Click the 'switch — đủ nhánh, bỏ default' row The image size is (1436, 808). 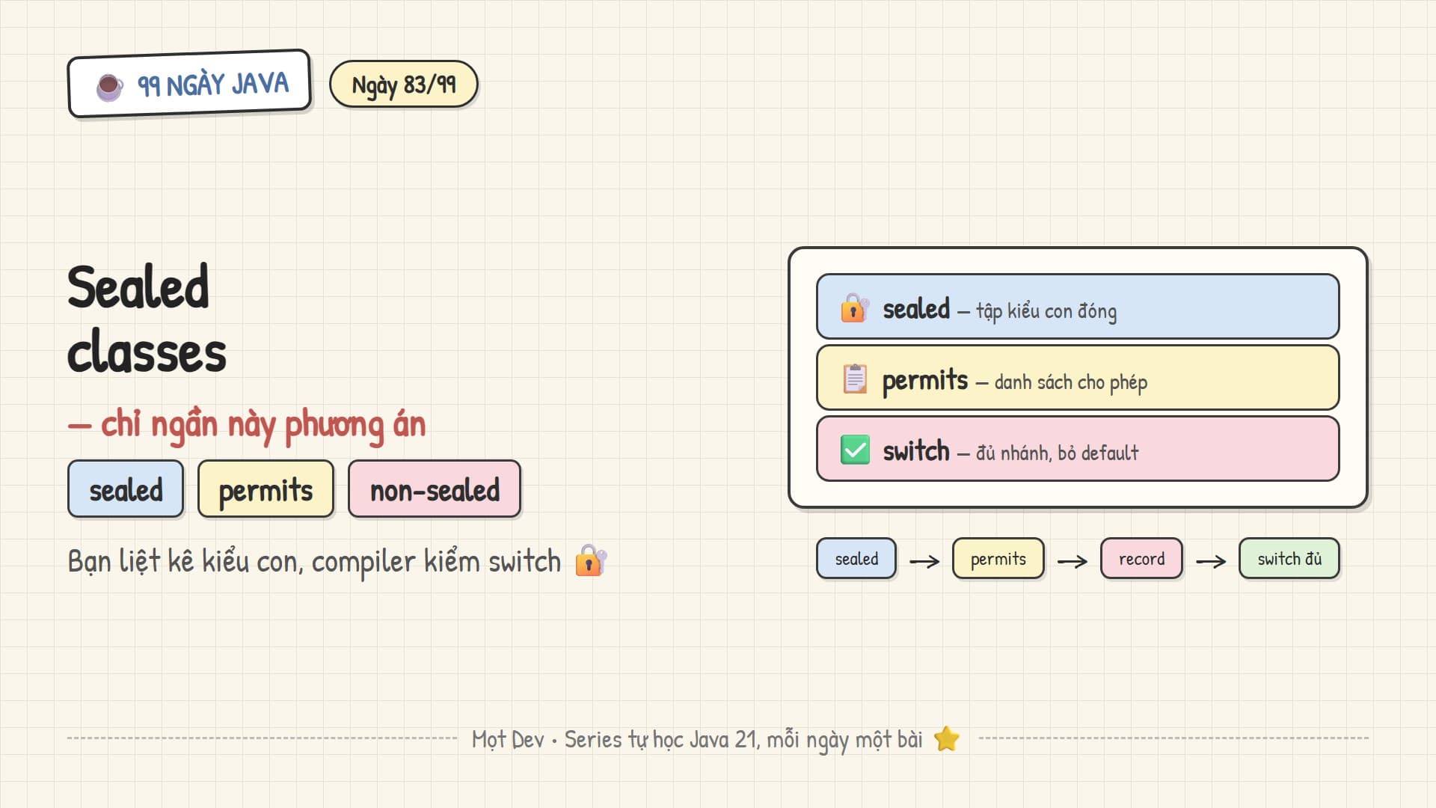click(x=1078, y=449)
